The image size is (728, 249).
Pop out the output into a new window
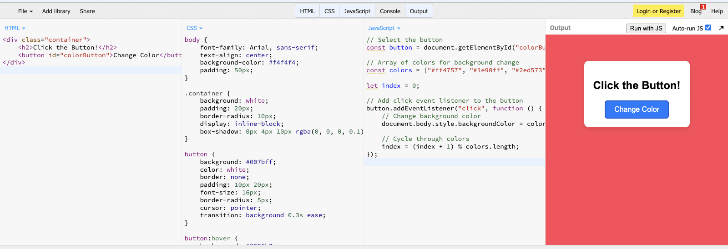(721, 28)
